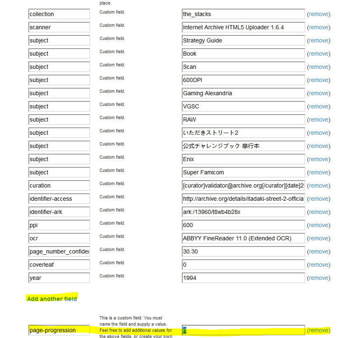
Task: Remove the Gaming Alexandria subject
Action: pos(319,94)
